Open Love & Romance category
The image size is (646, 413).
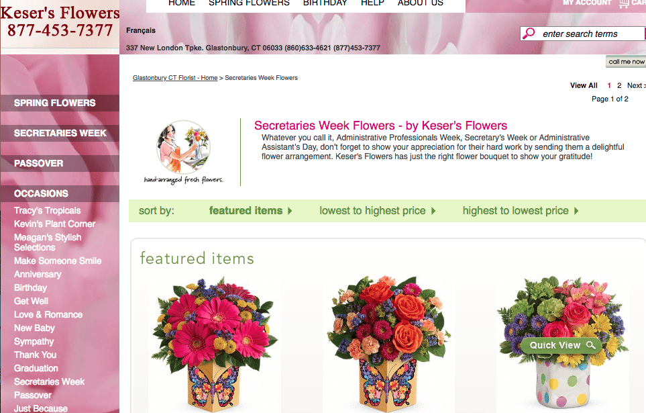48,314
